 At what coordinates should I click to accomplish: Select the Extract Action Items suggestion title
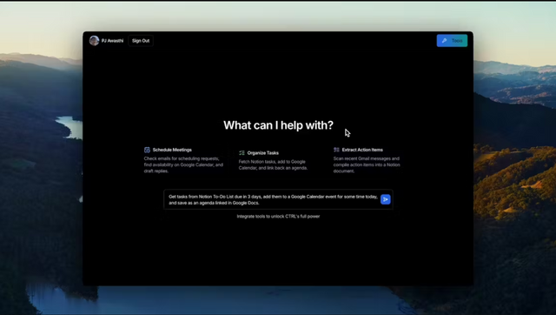point(362,150)
